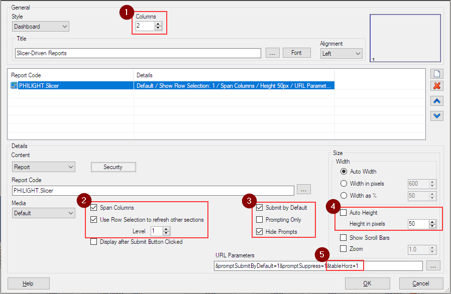Toggle Use Row Selection to refresh checkbox

coord(94,220)
